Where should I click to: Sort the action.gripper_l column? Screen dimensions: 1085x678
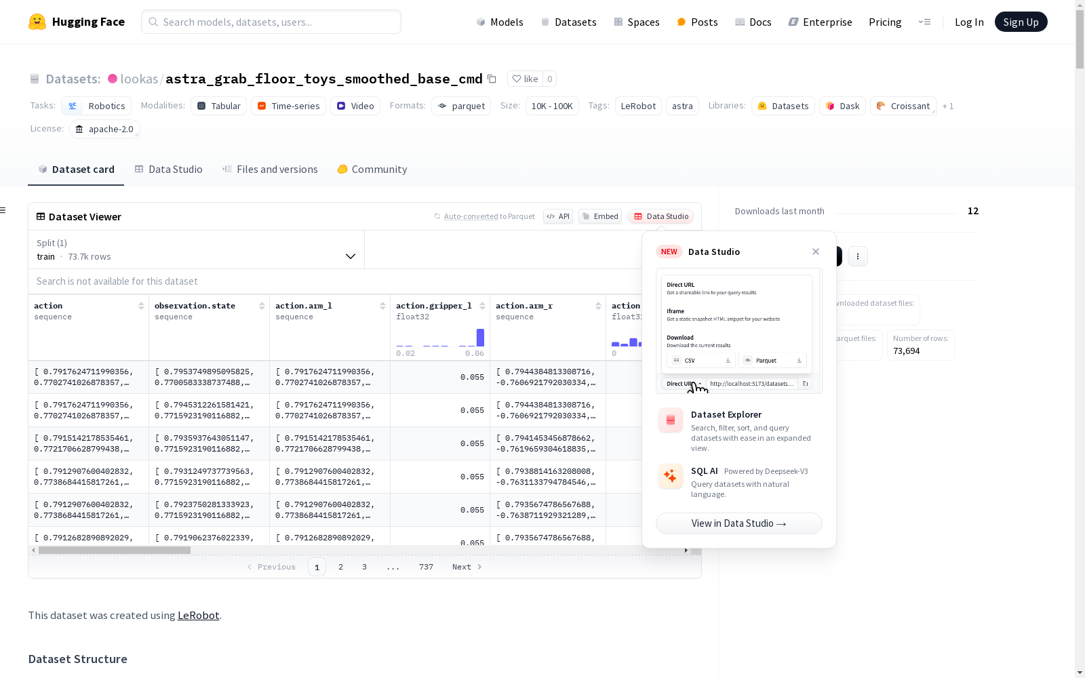click(482, 306)
